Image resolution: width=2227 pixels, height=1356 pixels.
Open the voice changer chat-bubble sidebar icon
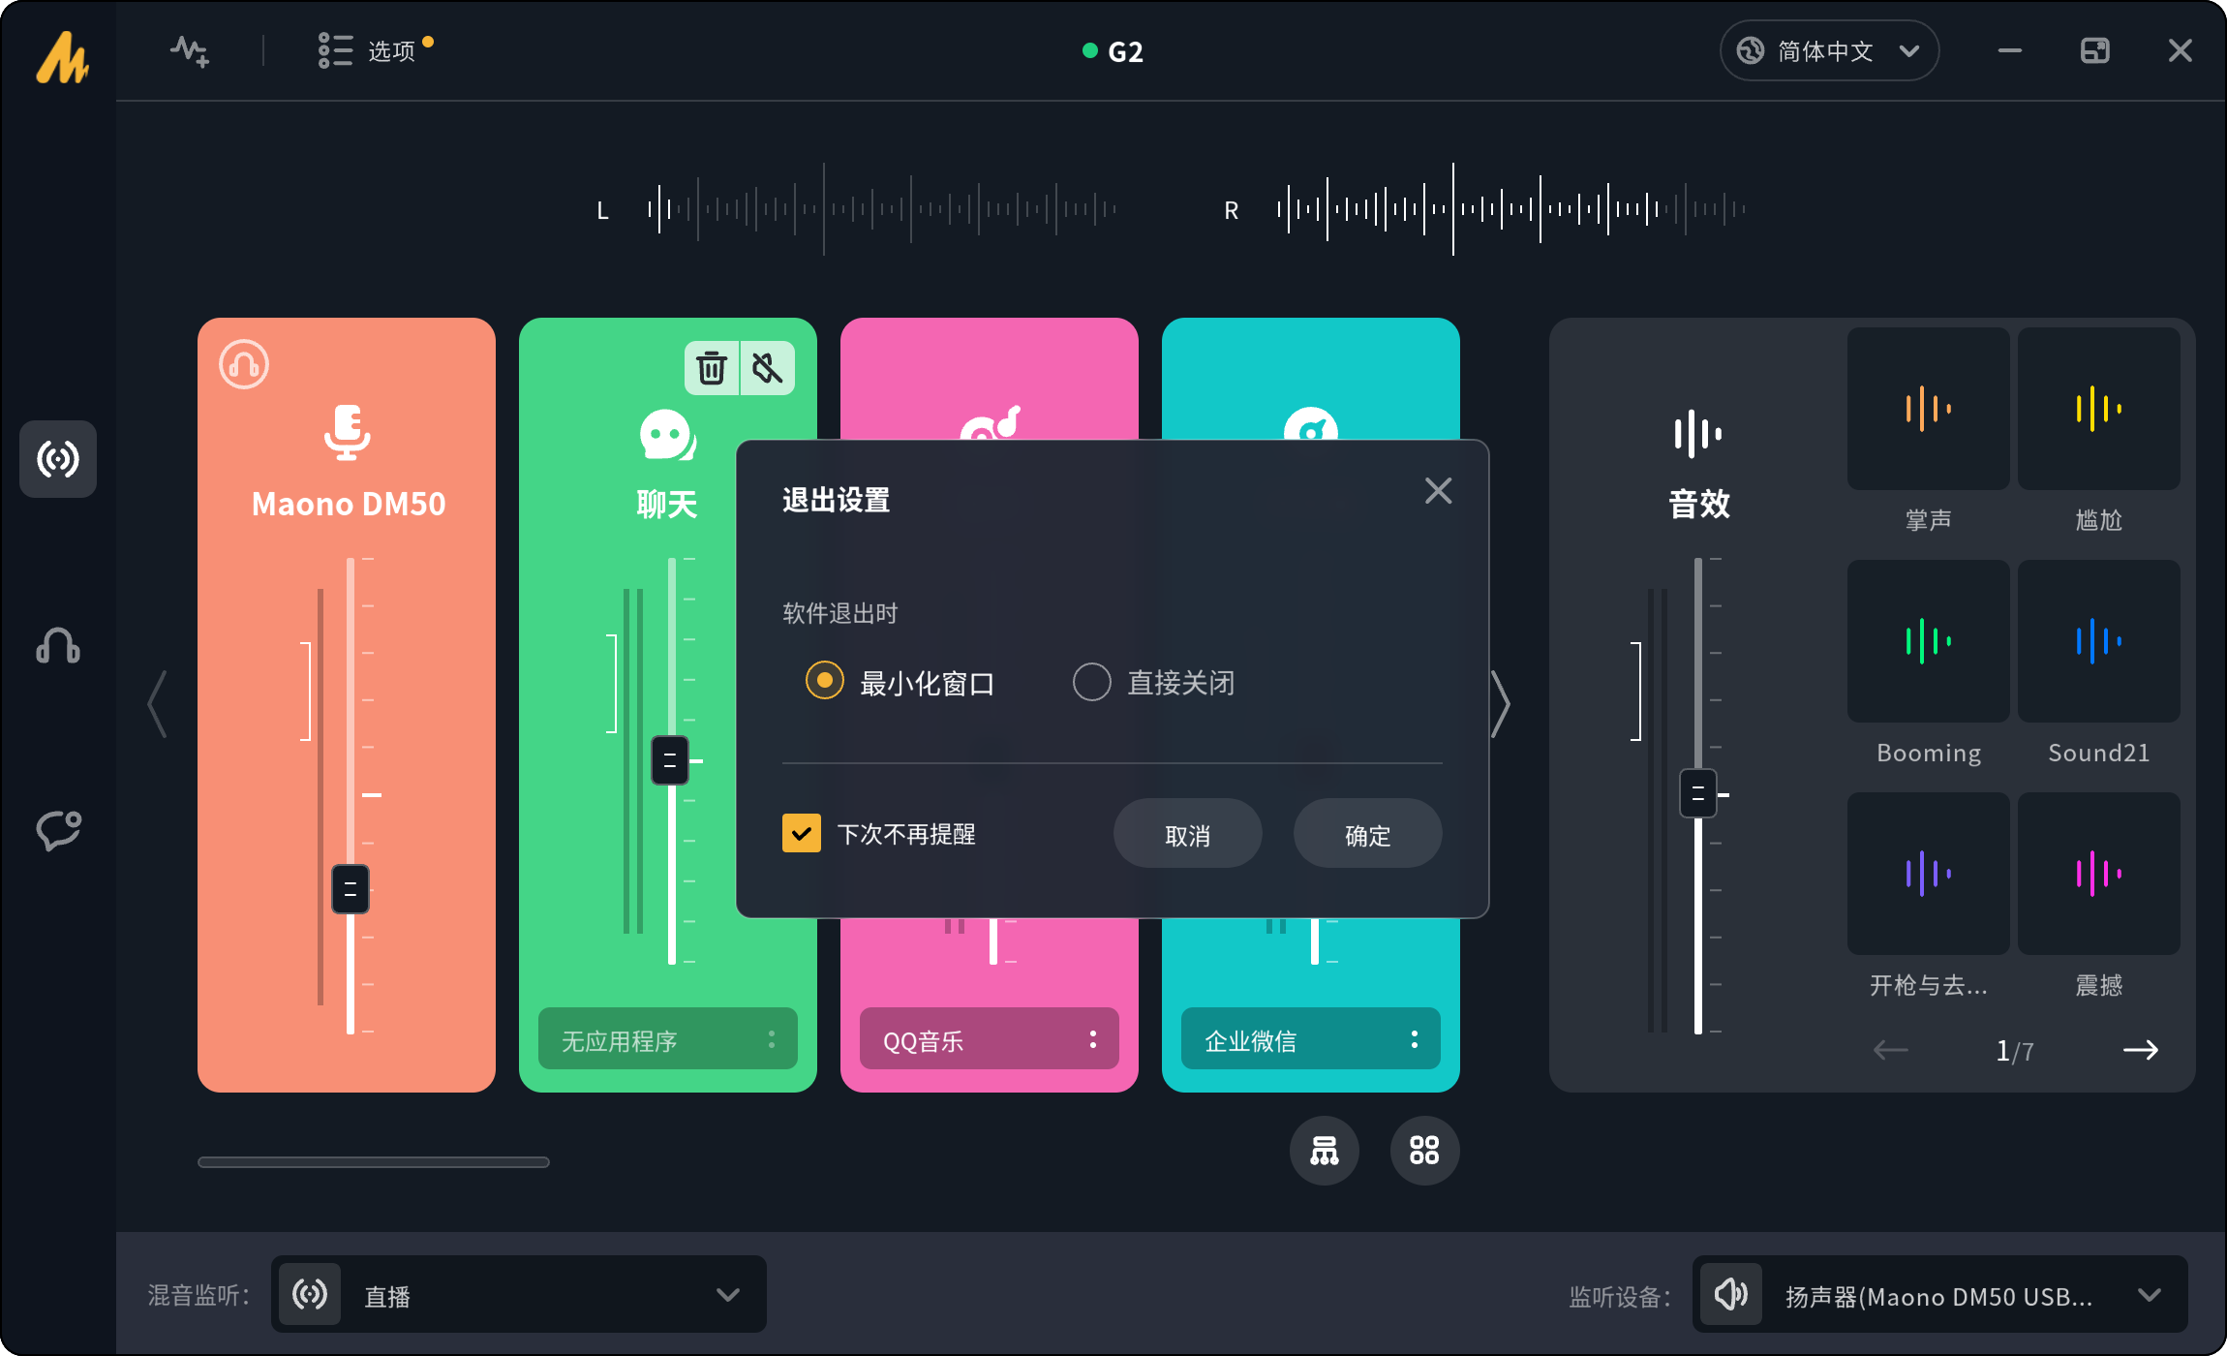(x=58, y=830)
